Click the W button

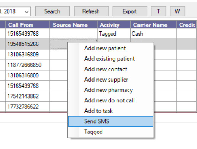[x=178, y=11]
